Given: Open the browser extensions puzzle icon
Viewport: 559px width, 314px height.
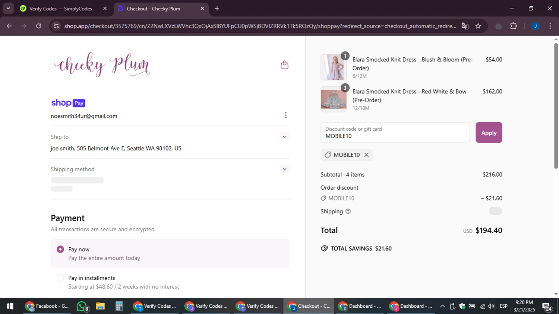Looking at the screenshot, I should (x=514, y=26).
